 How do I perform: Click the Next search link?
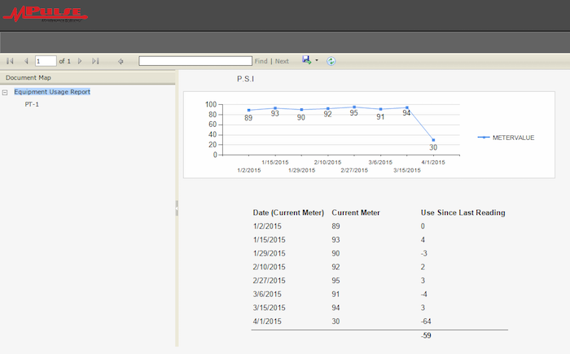(x=282, y=61)
